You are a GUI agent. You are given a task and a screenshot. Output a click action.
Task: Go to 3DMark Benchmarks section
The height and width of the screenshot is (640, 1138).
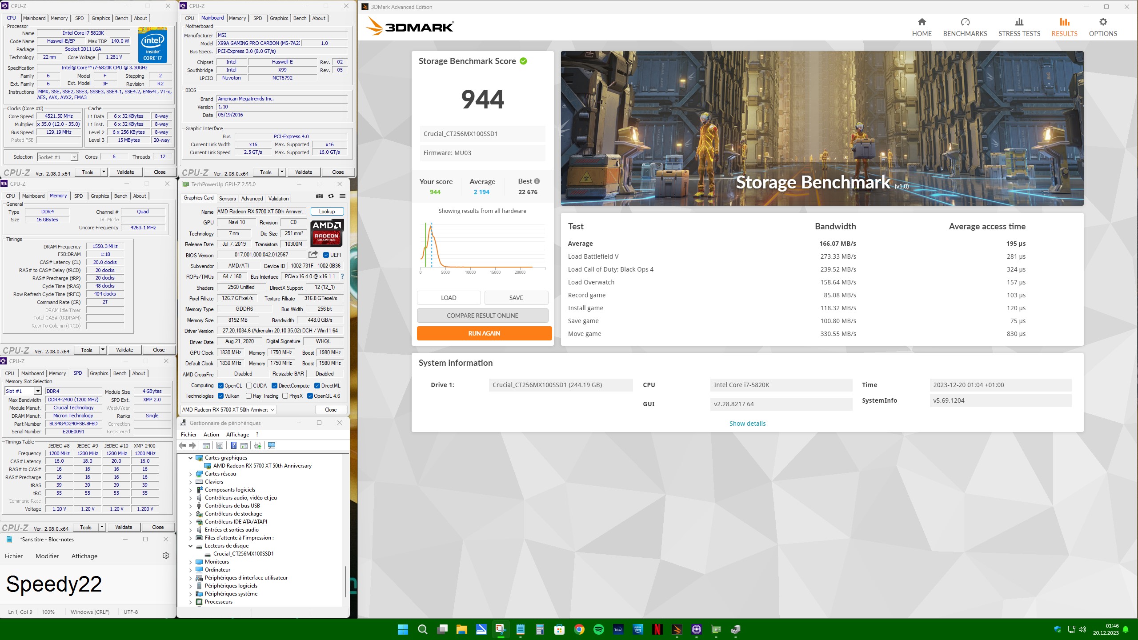965,28
